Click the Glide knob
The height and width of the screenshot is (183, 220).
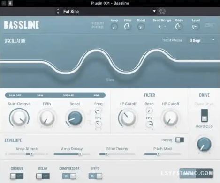pyautogui.click(x=179, y=27)
